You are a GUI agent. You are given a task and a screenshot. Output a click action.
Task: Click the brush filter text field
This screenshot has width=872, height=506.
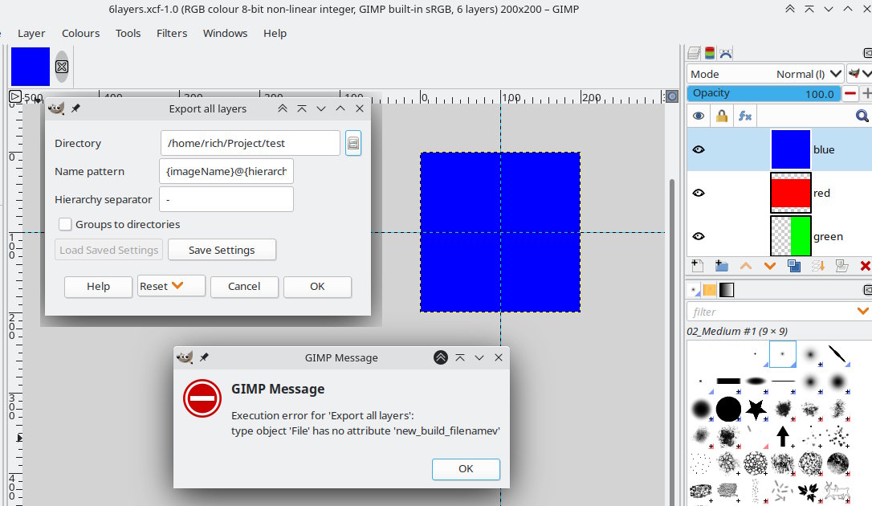click(771, 312)
